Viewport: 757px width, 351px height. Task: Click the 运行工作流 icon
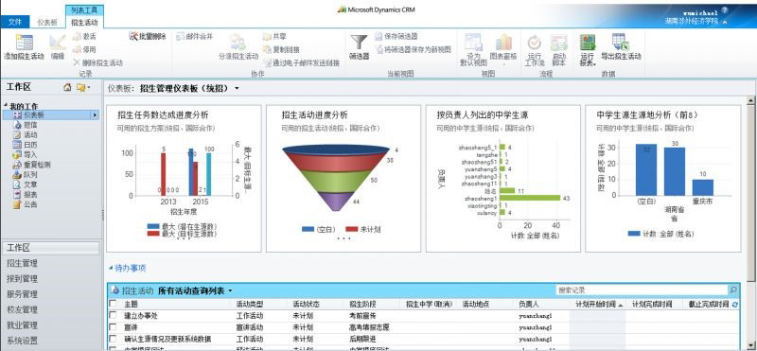pos(534,43)
